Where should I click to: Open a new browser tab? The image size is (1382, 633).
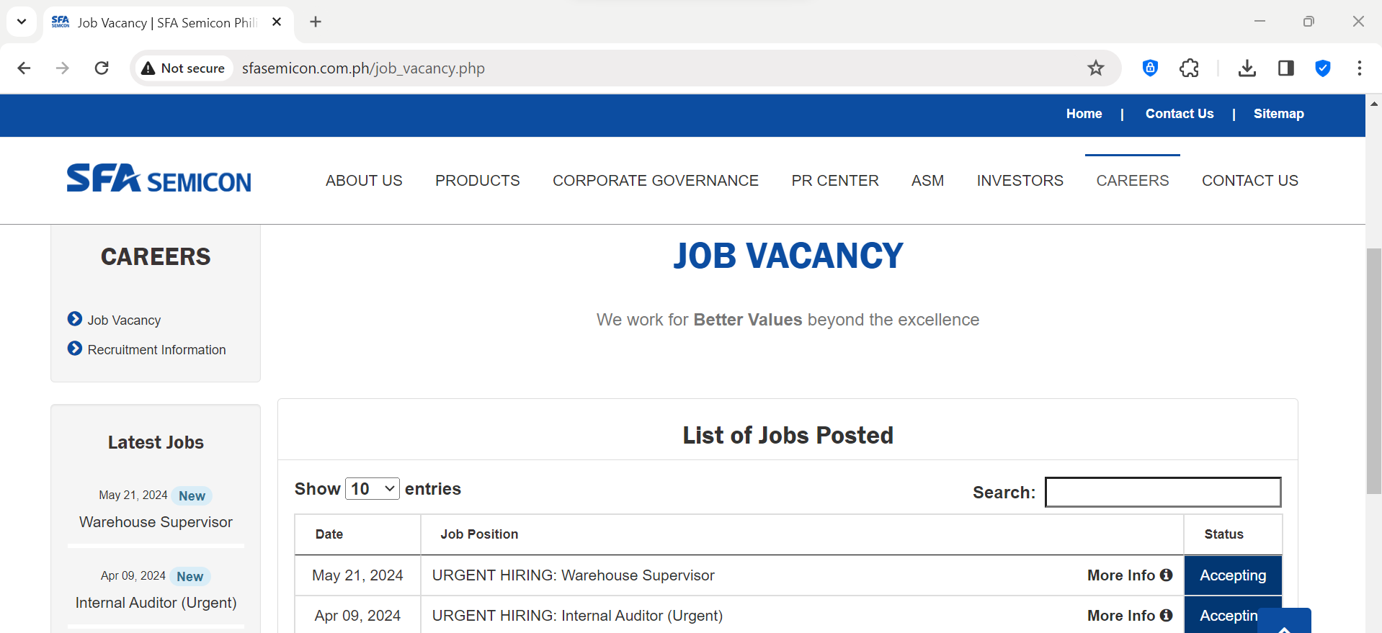click(x=316, y=22)
